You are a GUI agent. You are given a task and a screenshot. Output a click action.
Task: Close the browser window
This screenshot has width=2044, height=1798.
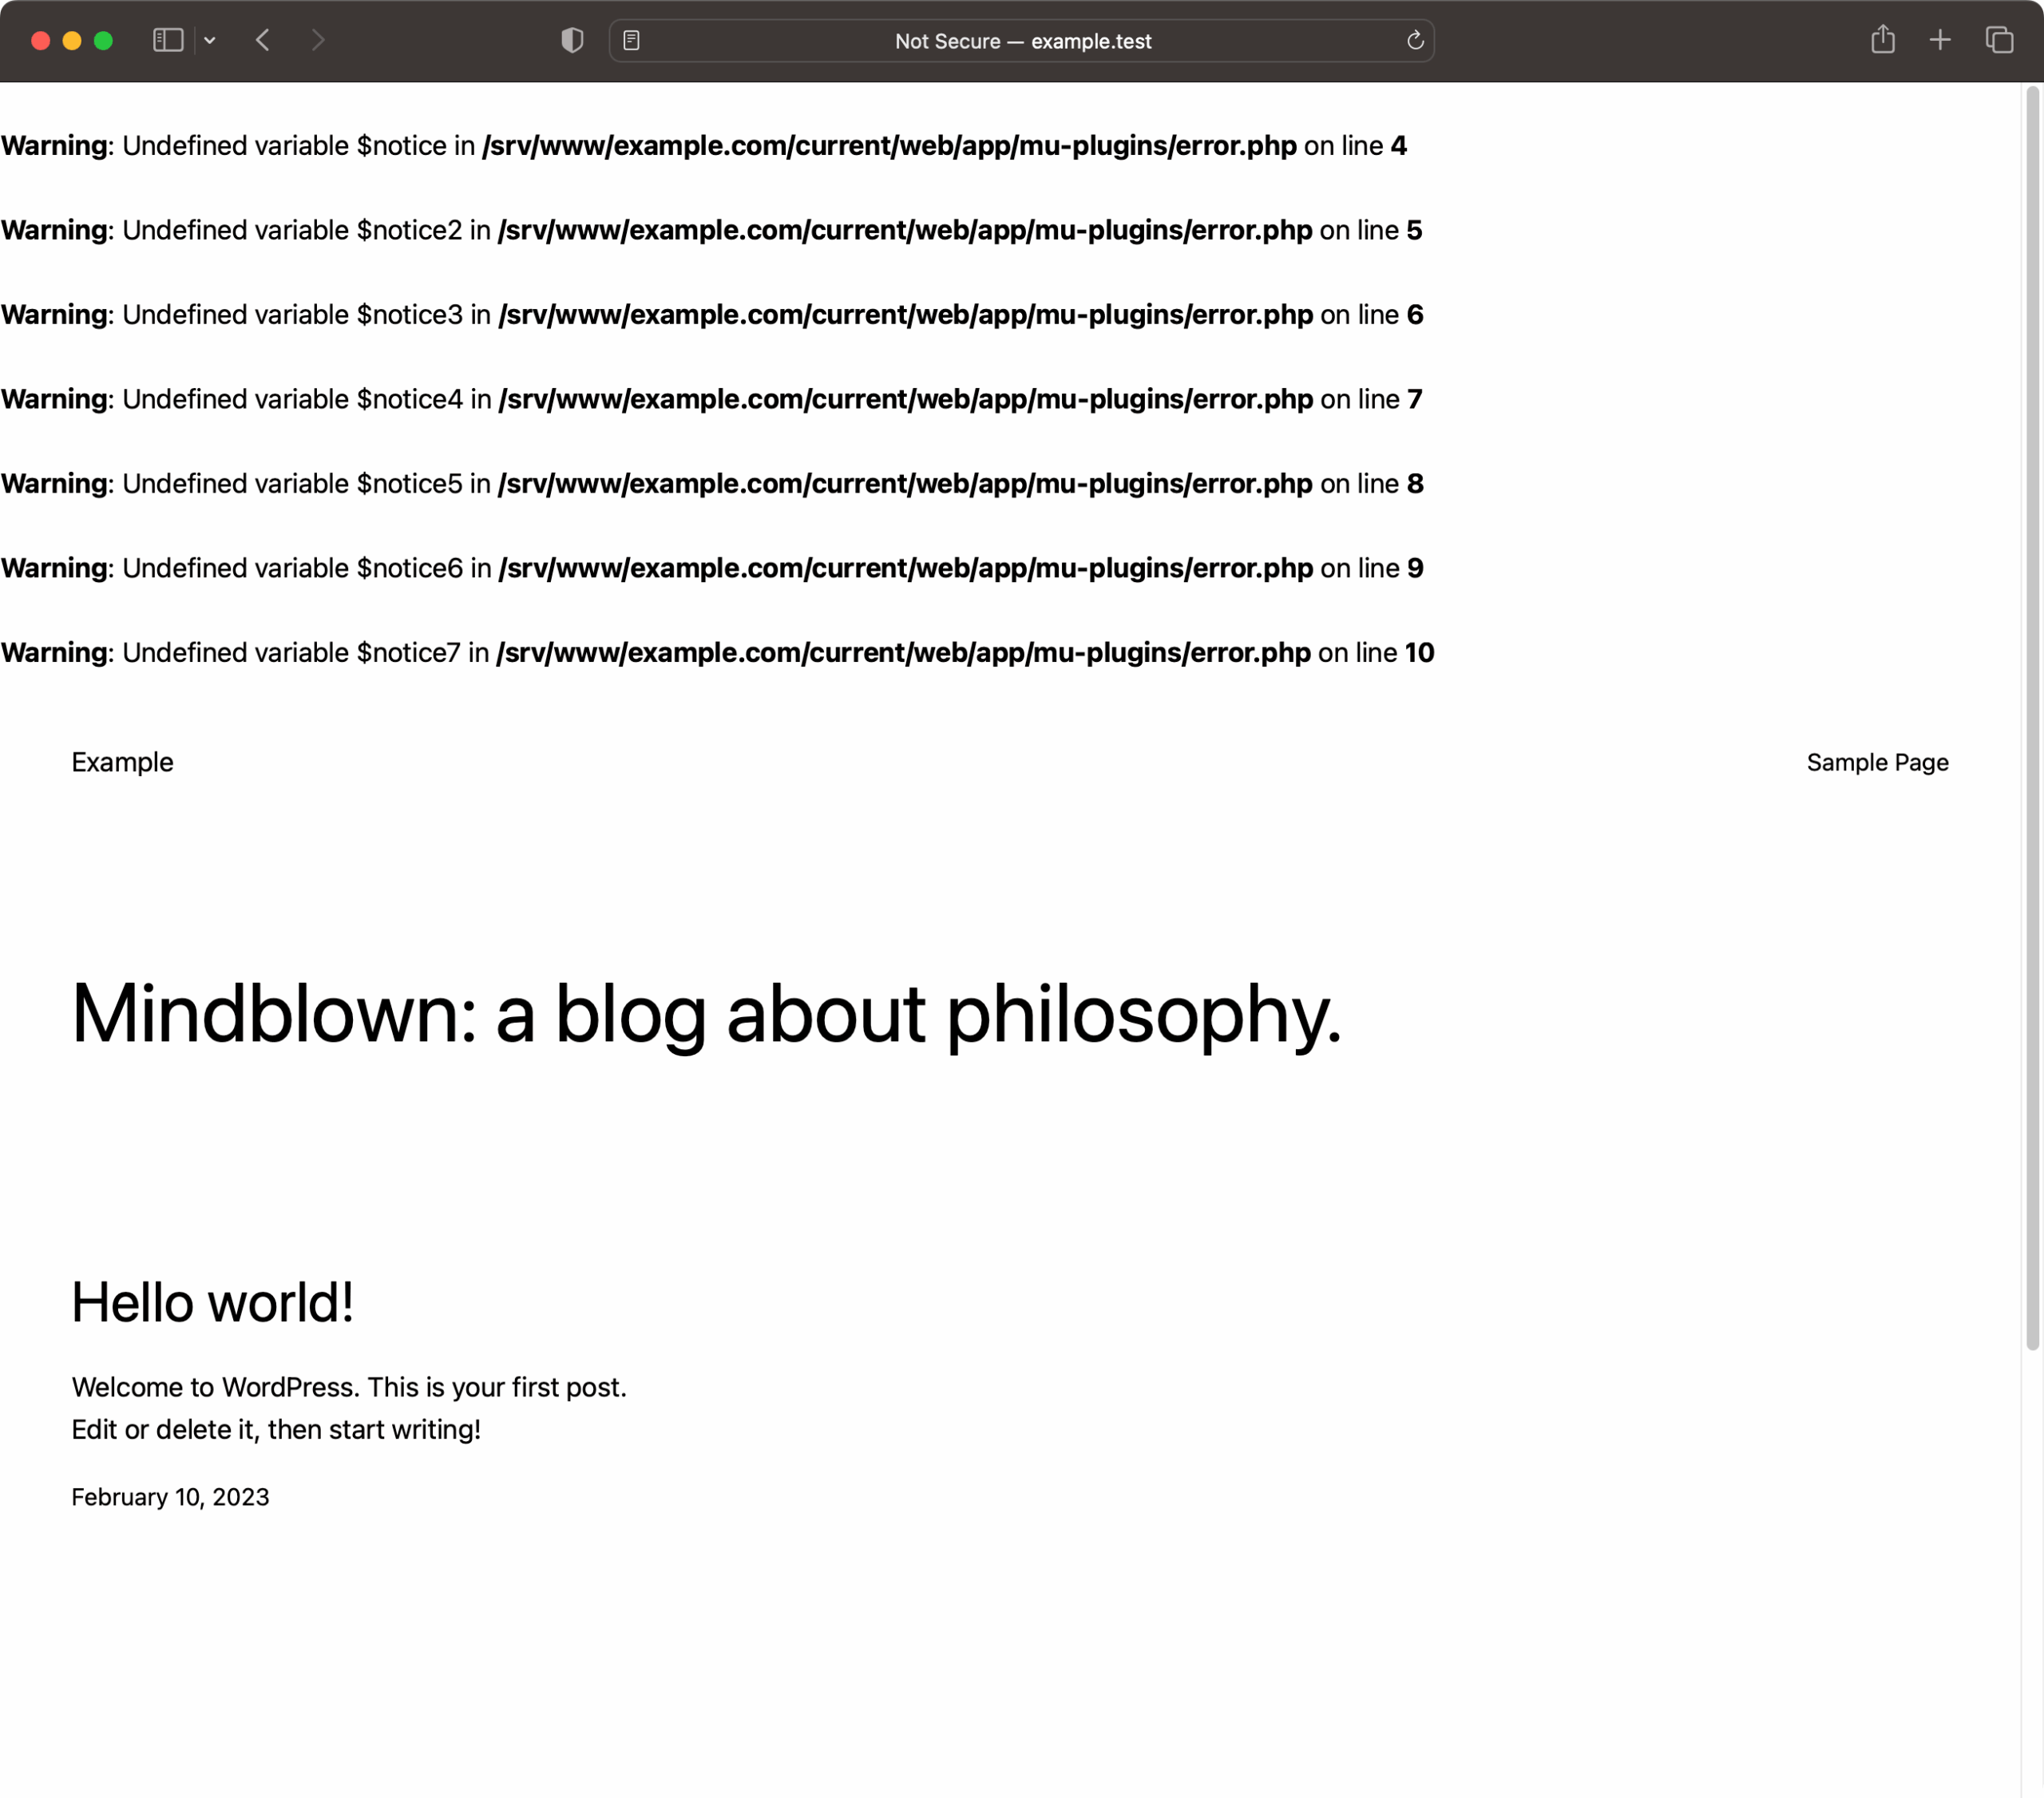pos(40,40)
